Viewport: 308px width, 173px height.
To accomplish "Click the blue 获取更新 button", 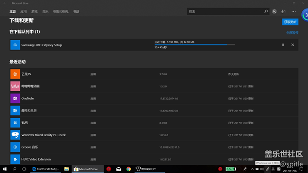I will pyautogui.click(x=290, y=22).
